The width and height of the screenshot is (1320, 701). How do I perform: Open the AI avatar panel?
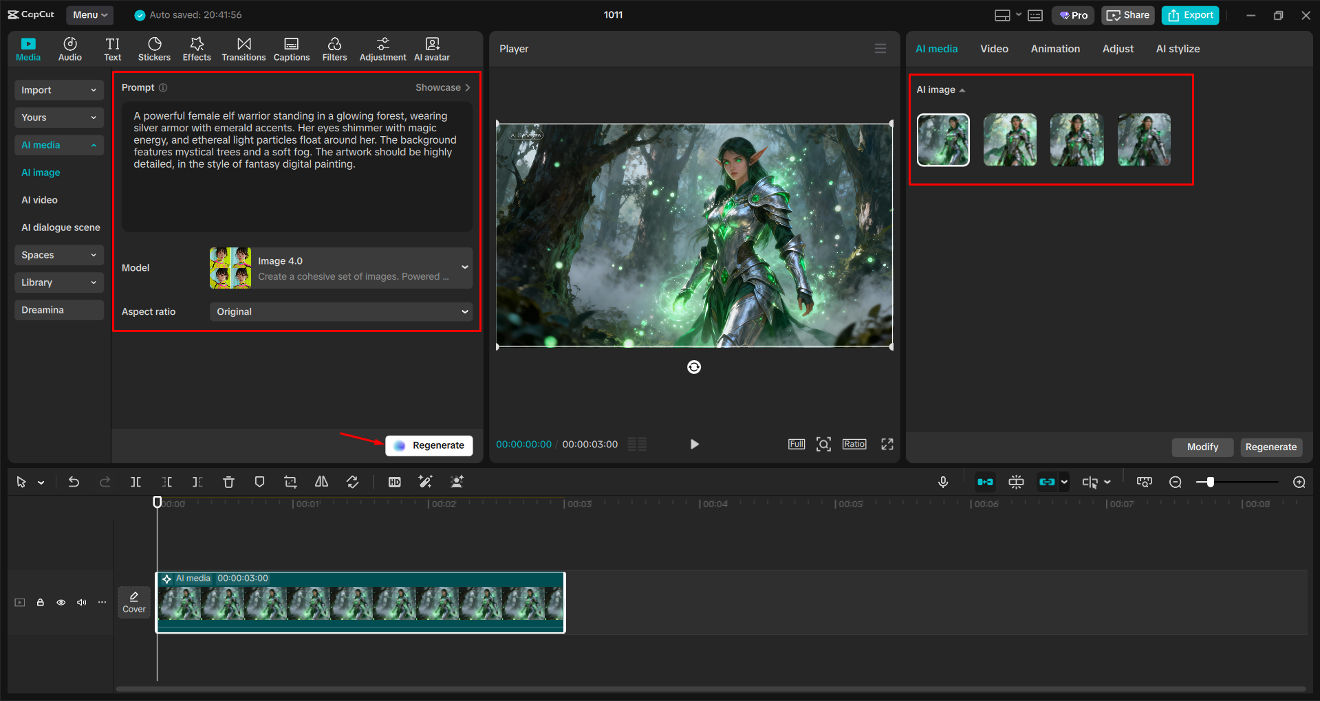[431, 48]
